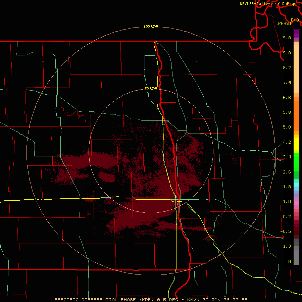Pick the cyan color bar segment
Image resolution: width=302 pixels, height=302 pixels.
(296, 185)
